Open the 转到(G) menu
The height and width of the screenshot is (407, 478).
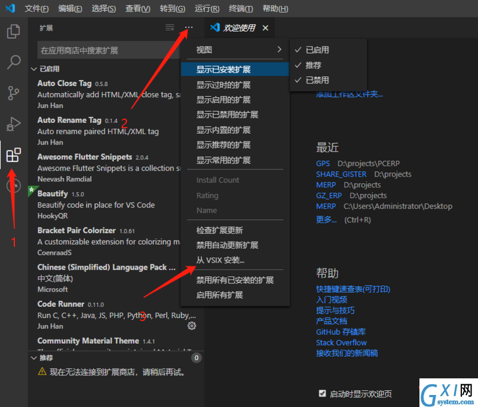click(172, 8)
